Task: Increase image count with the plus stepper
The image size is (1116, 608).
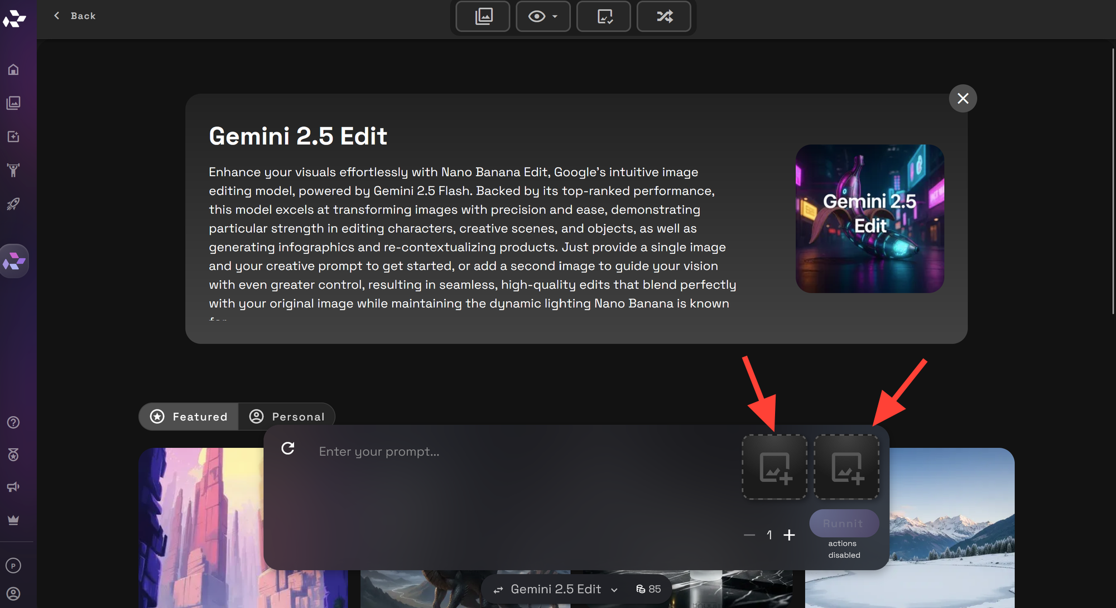Action: click(790, 534)
